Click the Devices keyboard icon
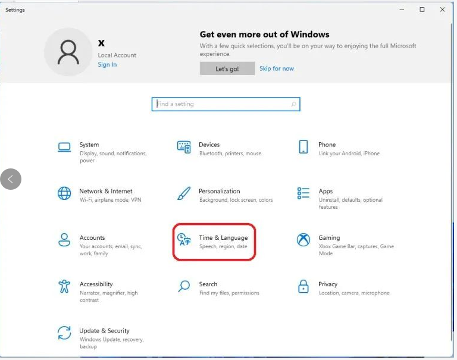Viewport: 457px width, 360px height. pyautogui.click(x=184, y=147)
